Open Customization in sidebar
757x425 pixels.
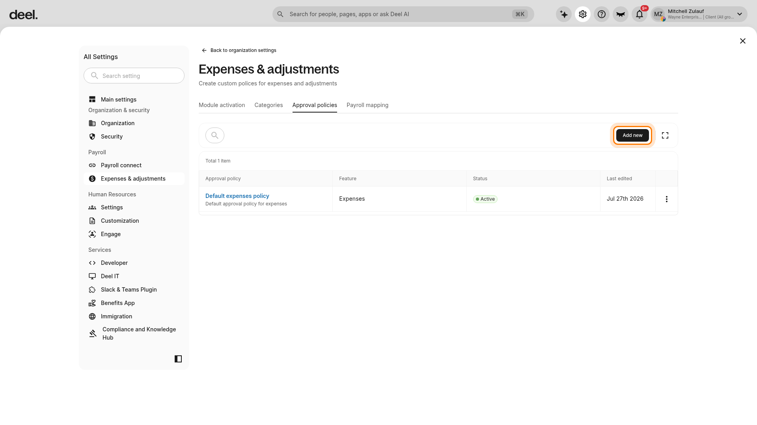coord(134,221)
